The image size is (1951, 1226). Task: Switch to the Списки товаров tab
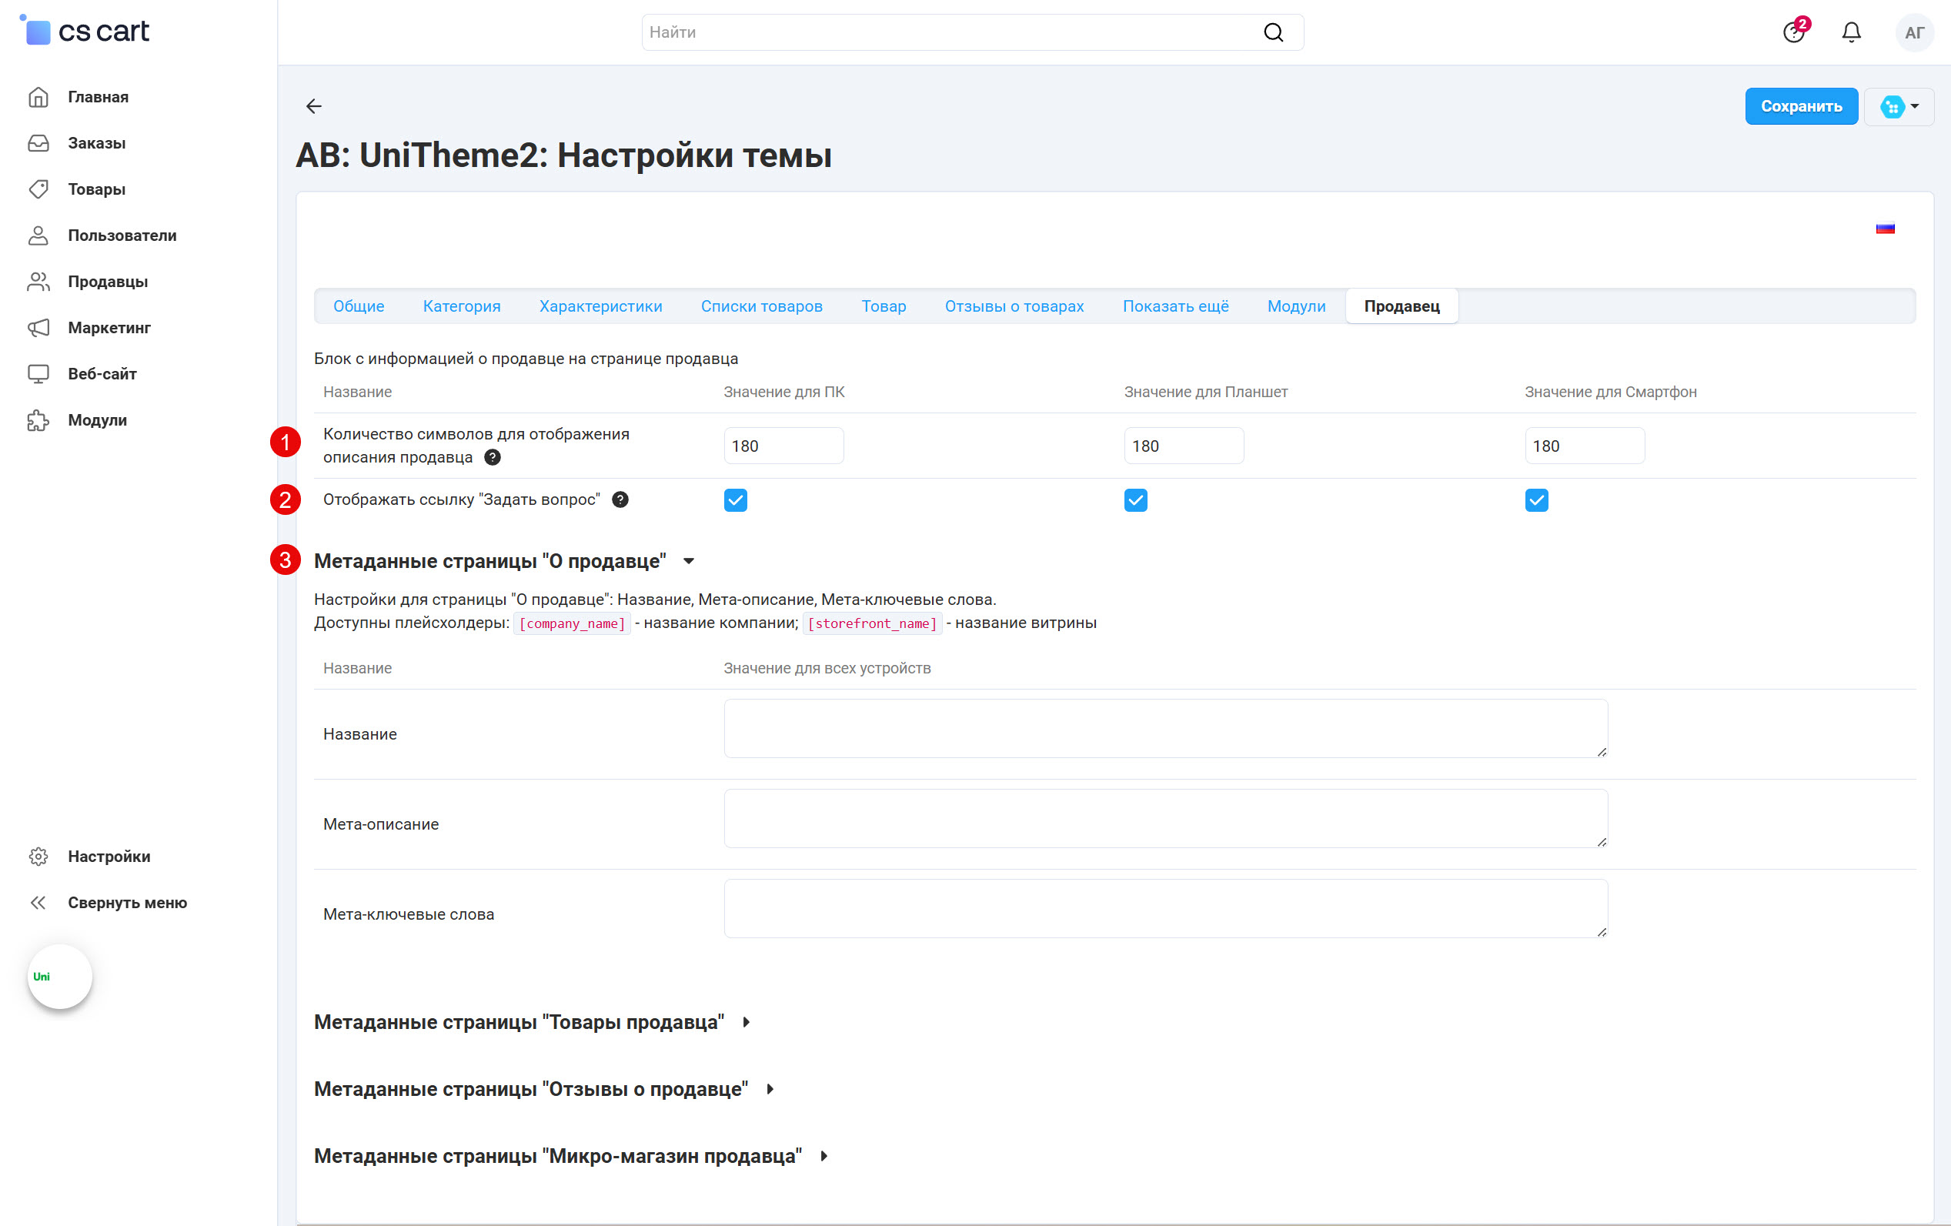click(x=762, y=306)
